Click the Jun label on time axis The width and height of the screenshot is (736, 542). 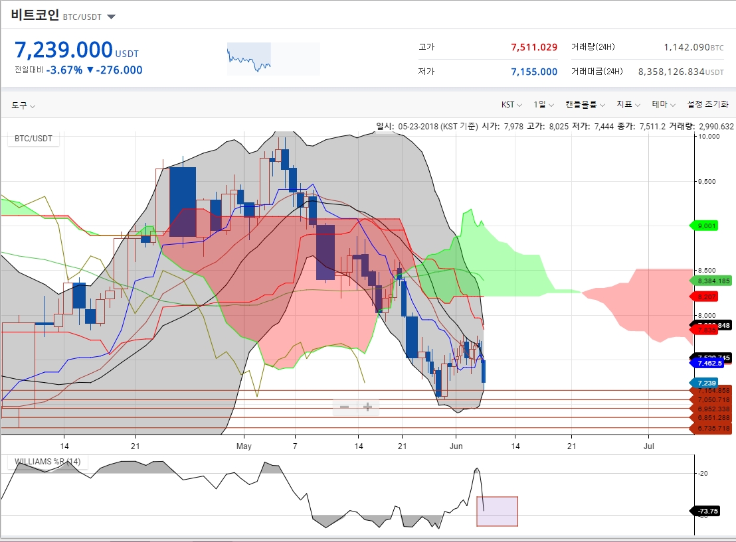[x=456, y=446]
